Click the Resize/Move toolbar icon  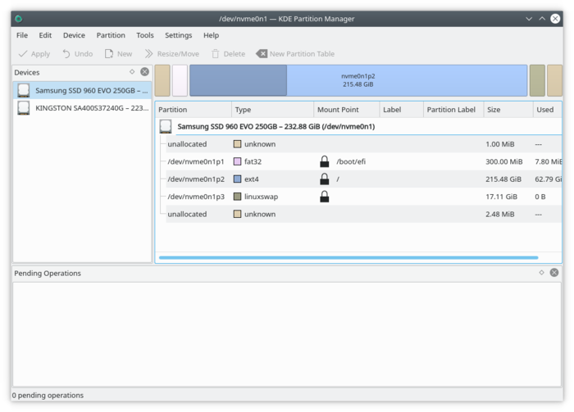(x=148, y=54)
